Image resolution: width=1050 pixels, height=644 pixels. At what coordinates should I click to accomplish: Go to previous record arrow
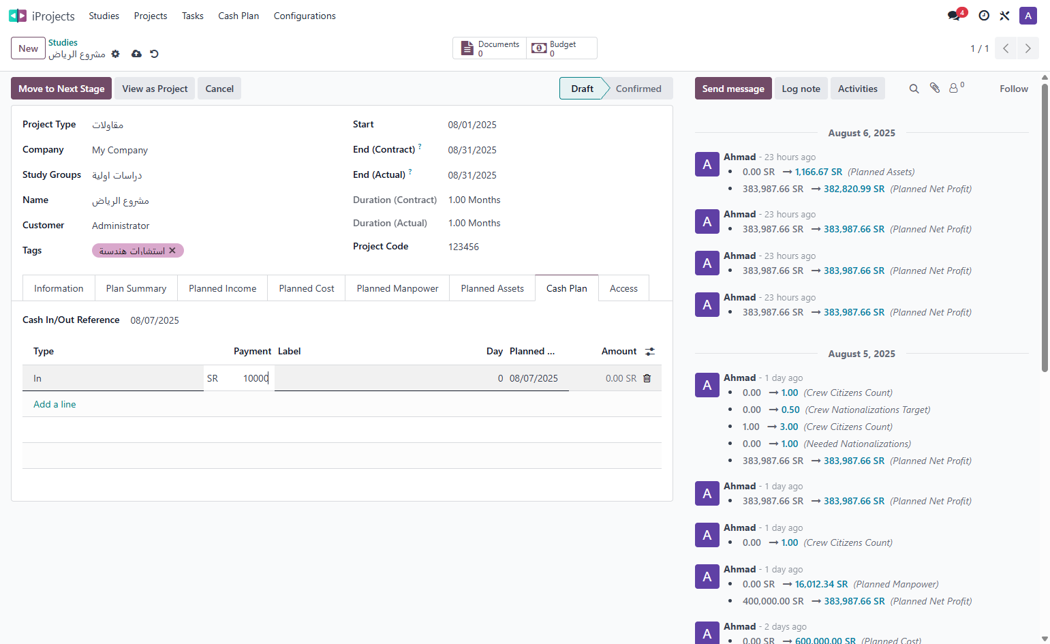pyautogui.click(x=1006, y=48)
